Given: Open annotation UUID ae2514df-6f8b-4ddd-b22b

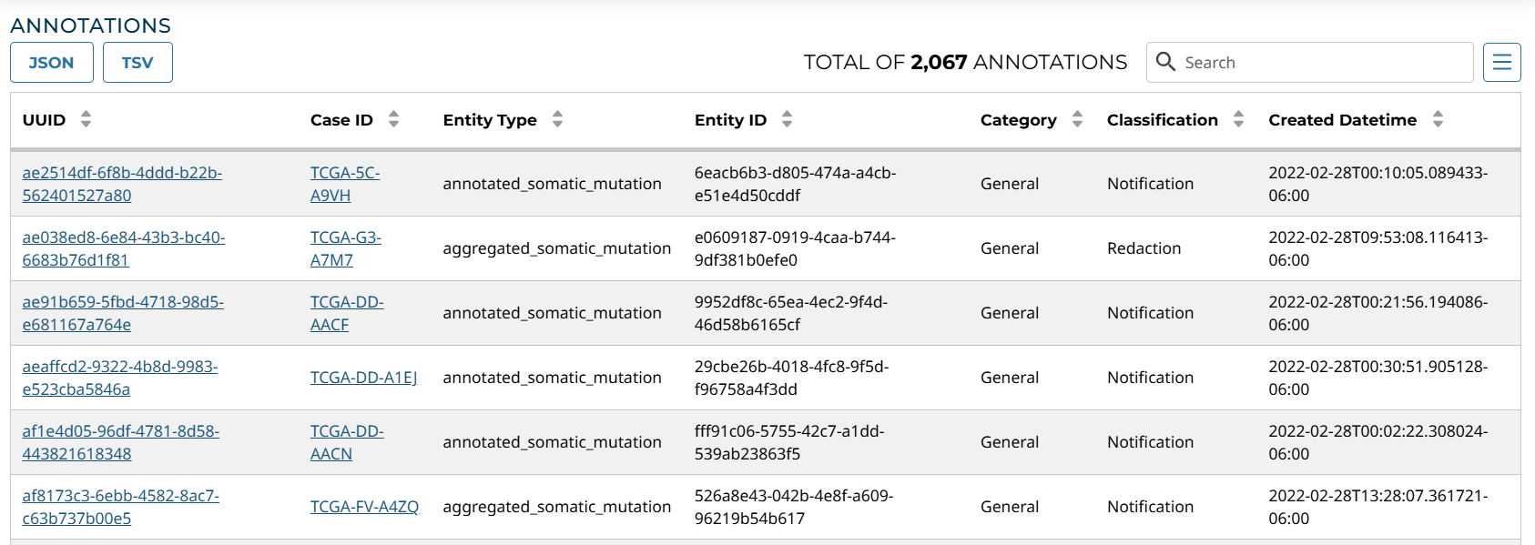Looking at the screenshot, I should (x=122, y=173).
